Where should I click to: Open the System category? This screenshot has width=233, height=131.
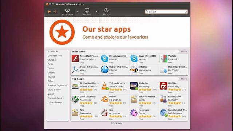click(51, 94)
